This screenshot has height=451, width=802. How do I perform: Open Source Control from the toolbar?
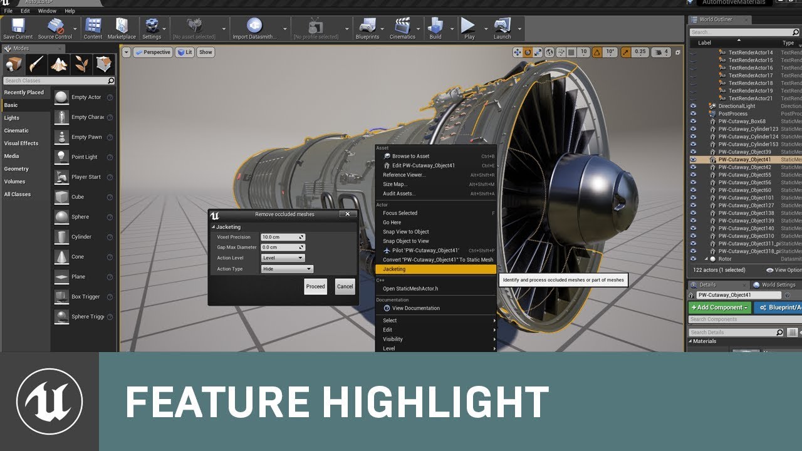(55, 26)
